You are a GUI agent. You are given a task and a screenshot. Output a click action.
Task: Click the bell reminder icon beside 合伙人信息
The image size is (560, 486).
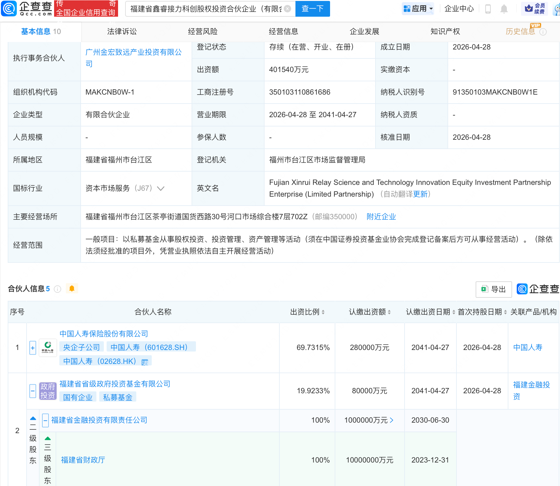point(72,288)
